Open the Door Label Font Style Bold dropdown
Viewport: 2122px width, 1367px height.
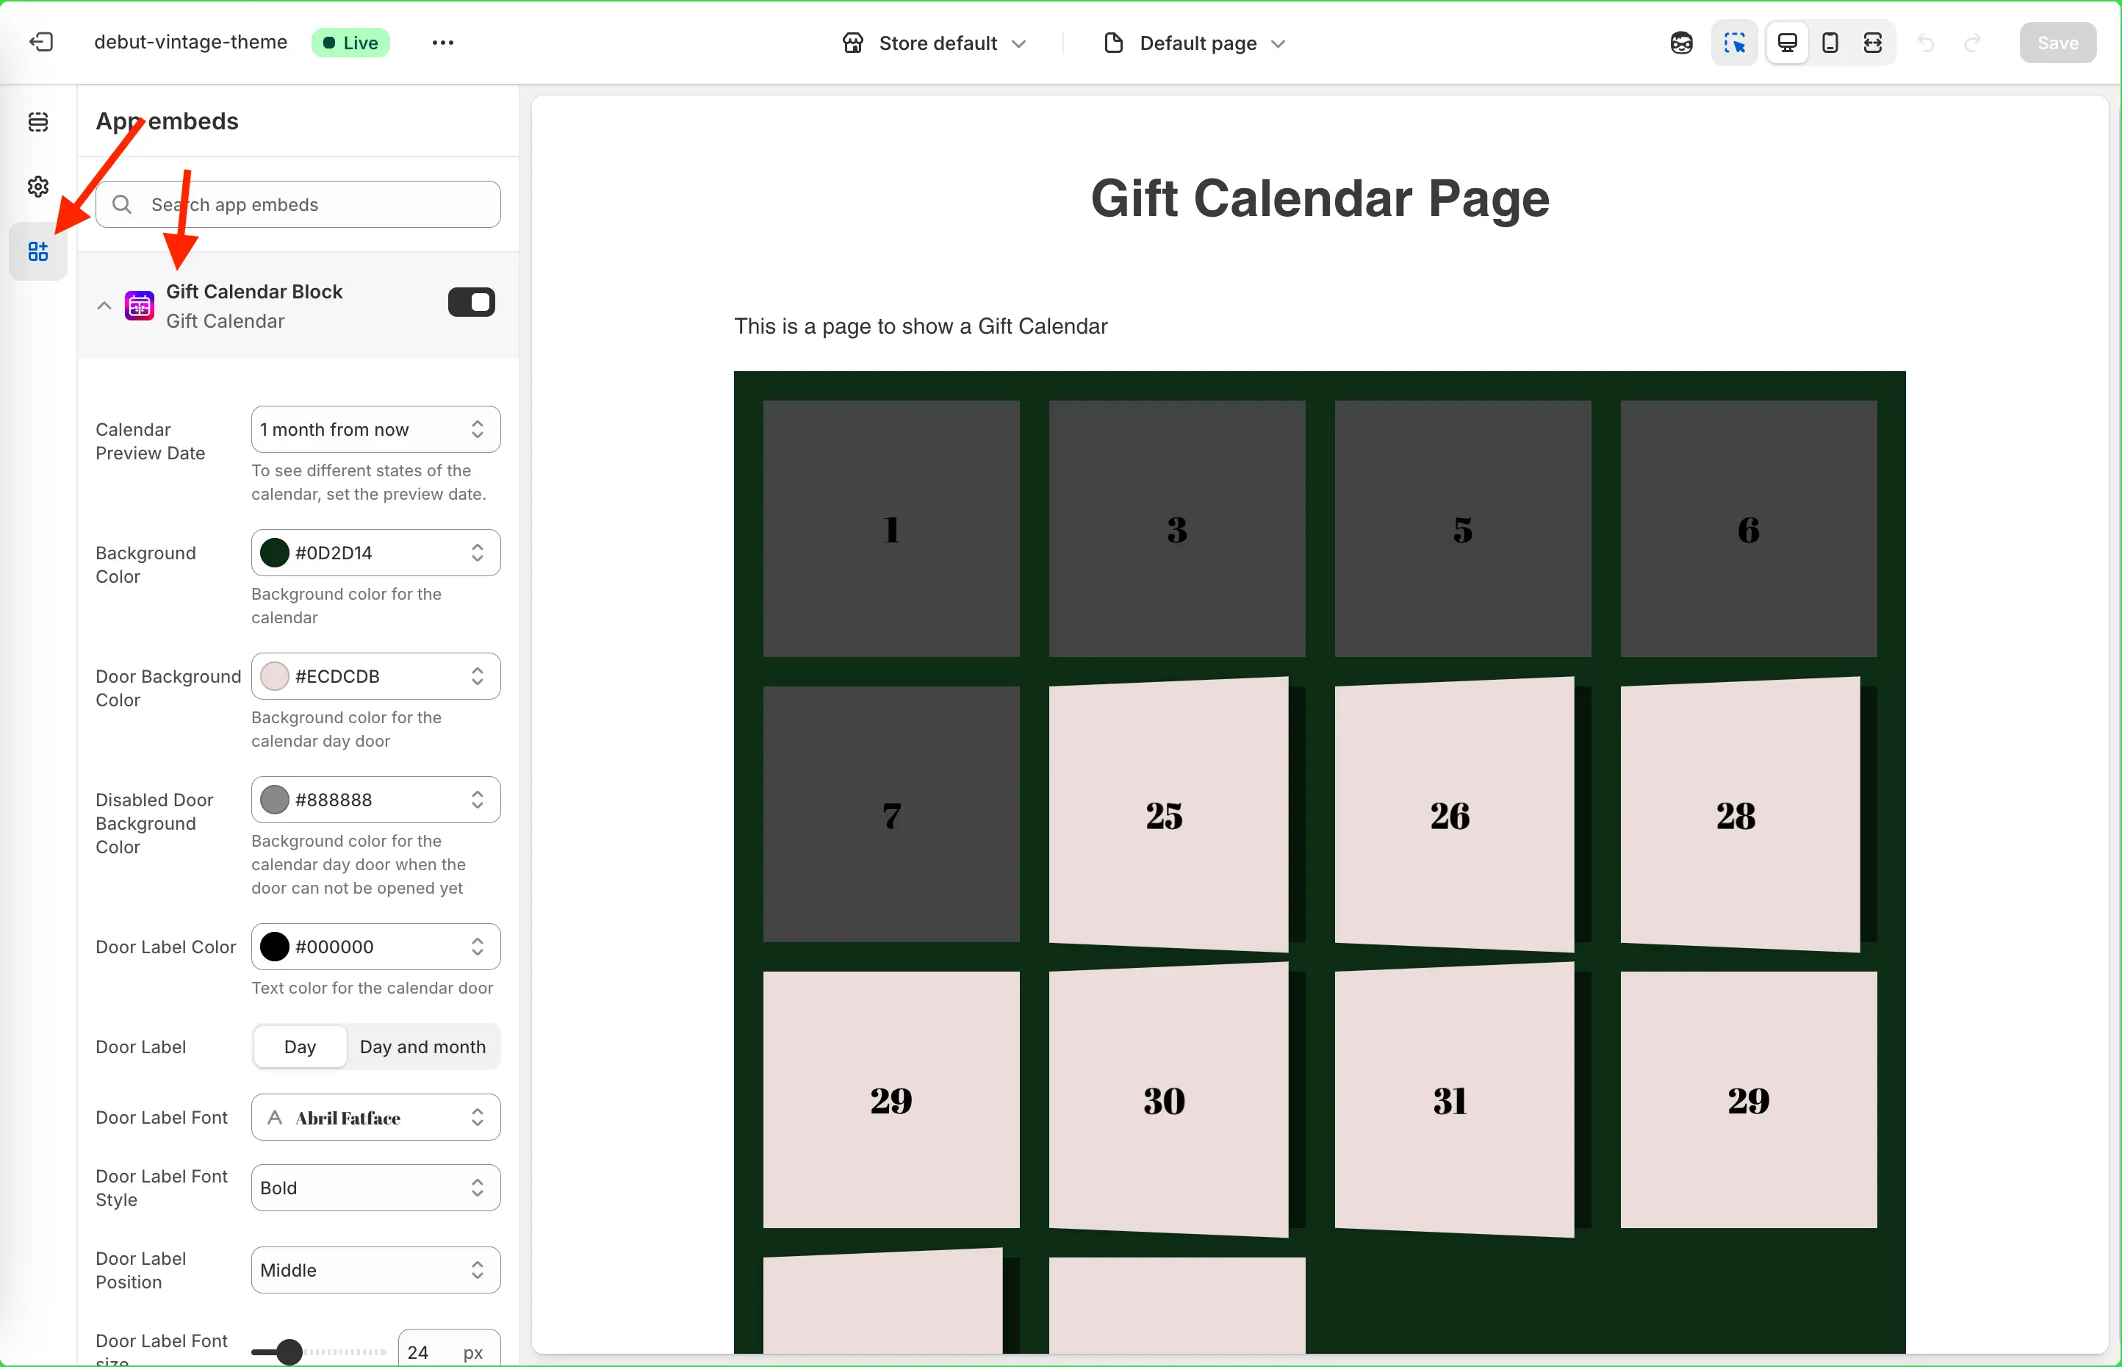tap(375, 1188)
